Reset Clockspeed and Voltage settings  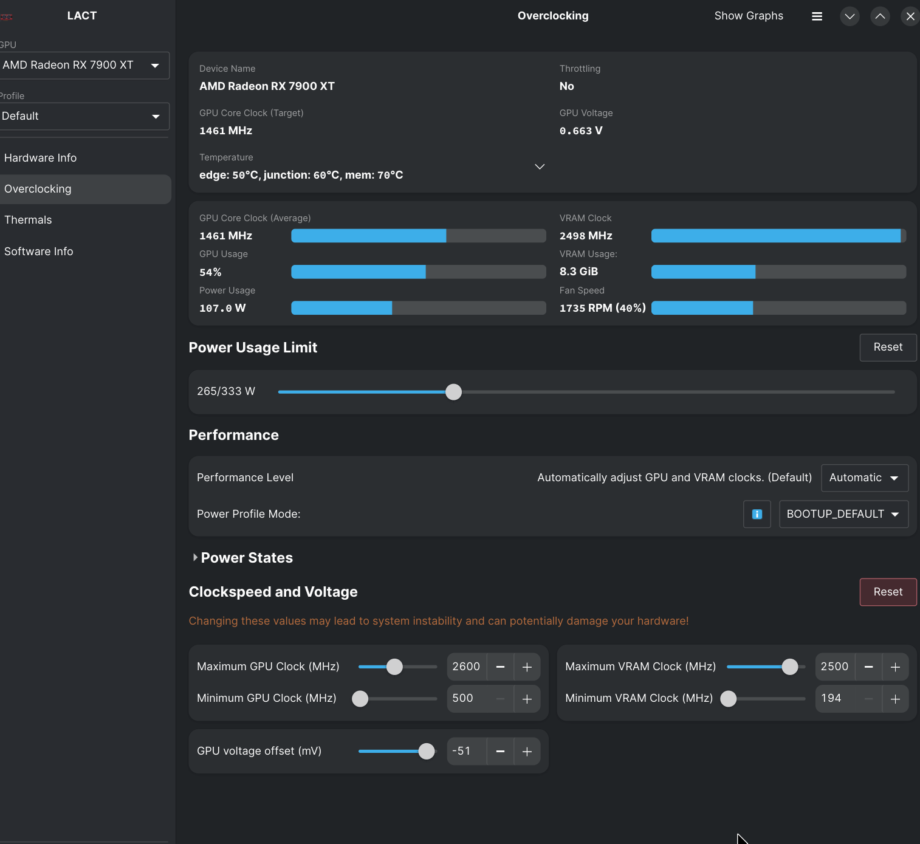point(888,592)
